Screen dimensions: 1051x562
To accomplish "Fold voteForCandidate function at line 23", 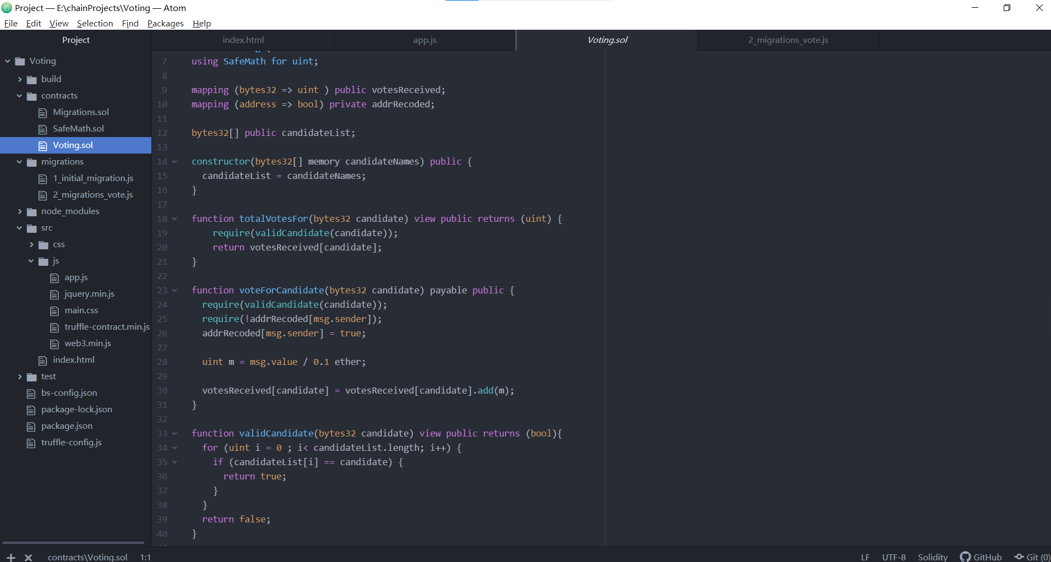I will [175, 290].
